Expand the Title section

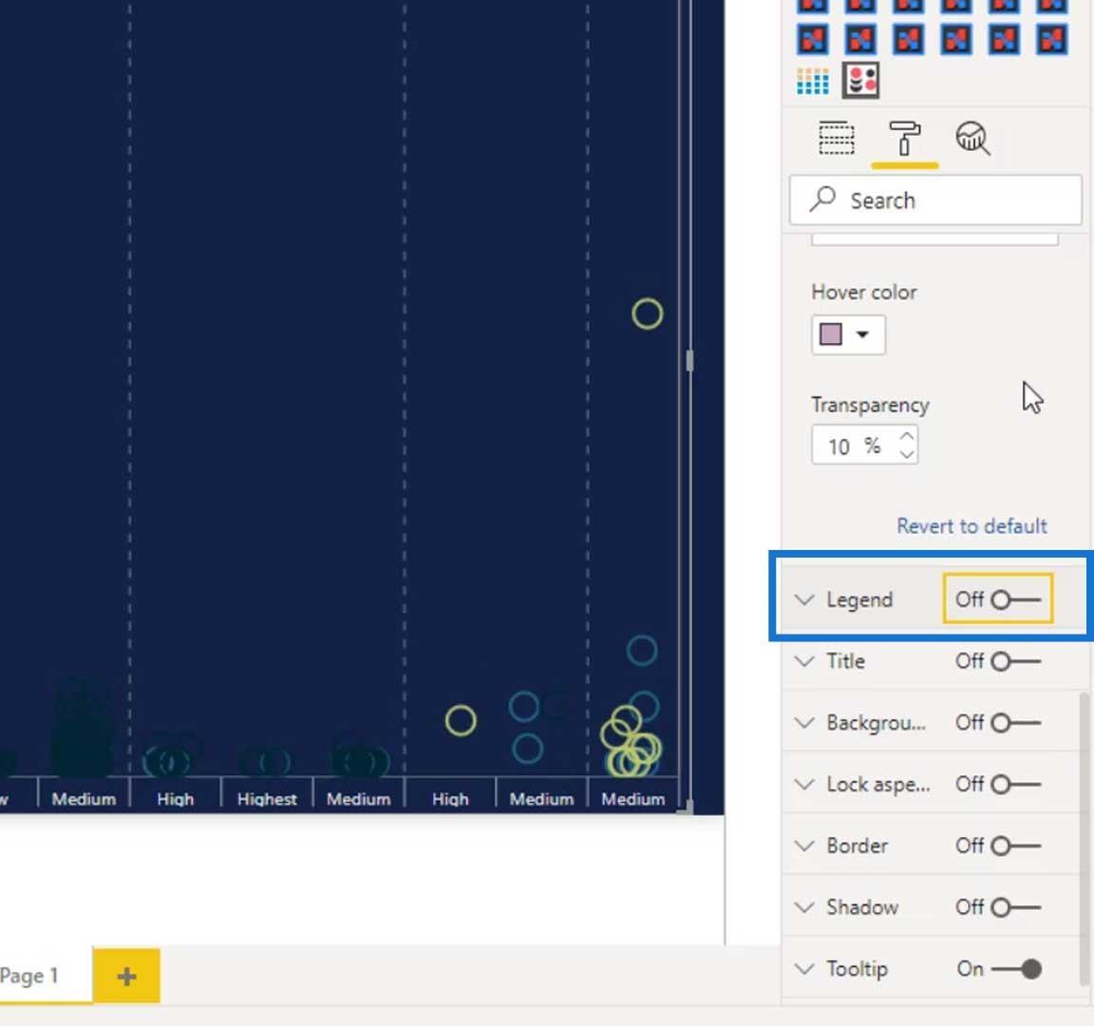803,661
